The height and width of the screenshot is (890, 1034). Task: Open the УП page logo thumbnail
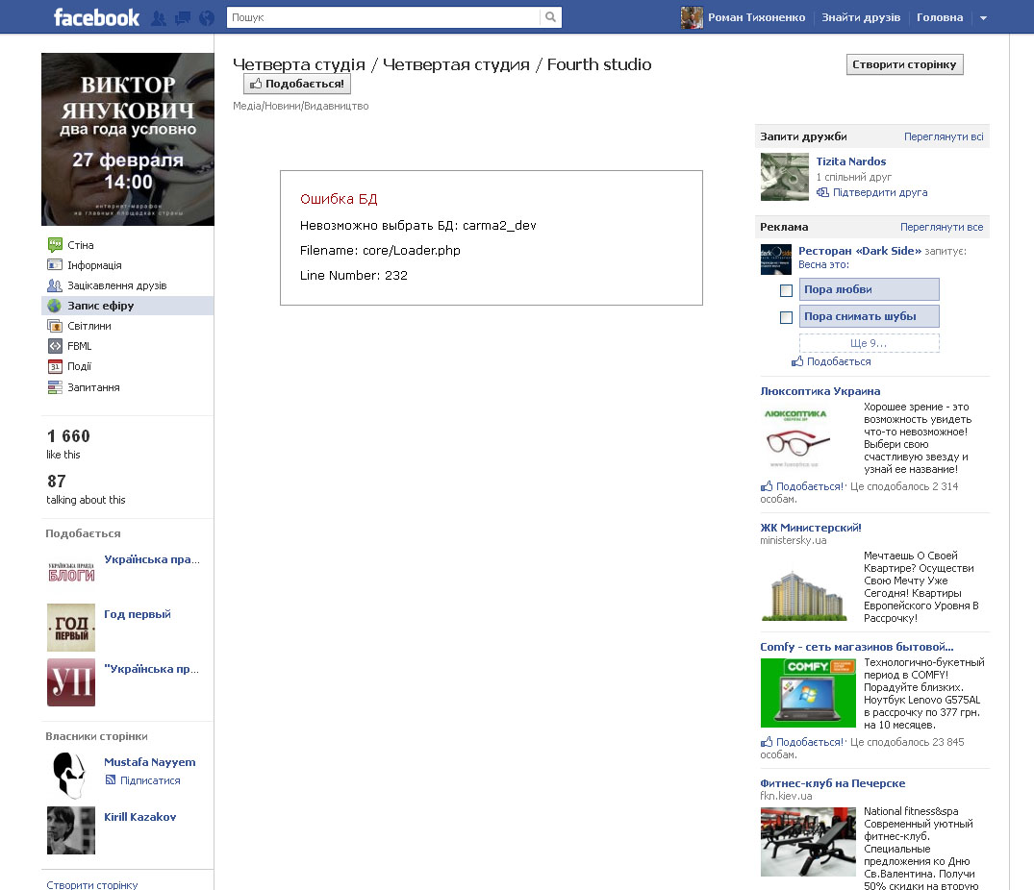click(70, 682)
